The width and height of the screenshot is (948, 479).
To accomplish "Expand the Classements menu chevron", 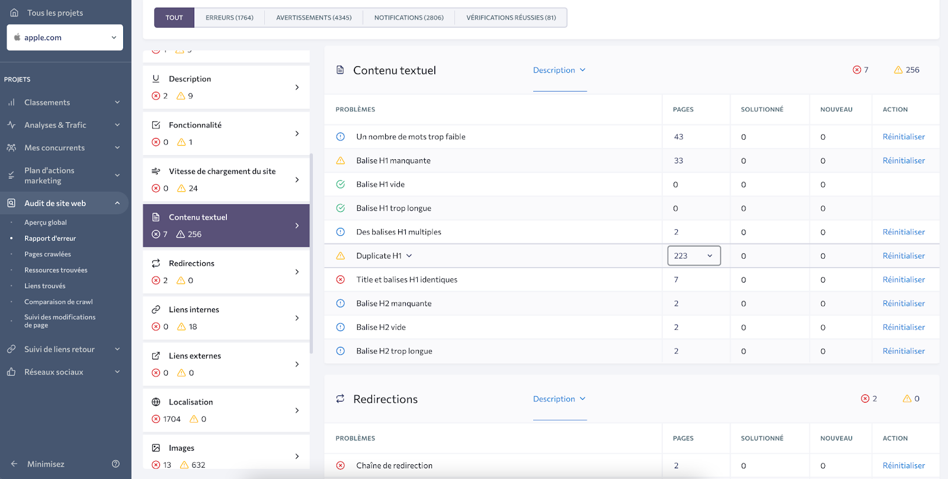I will coord(117,102).
